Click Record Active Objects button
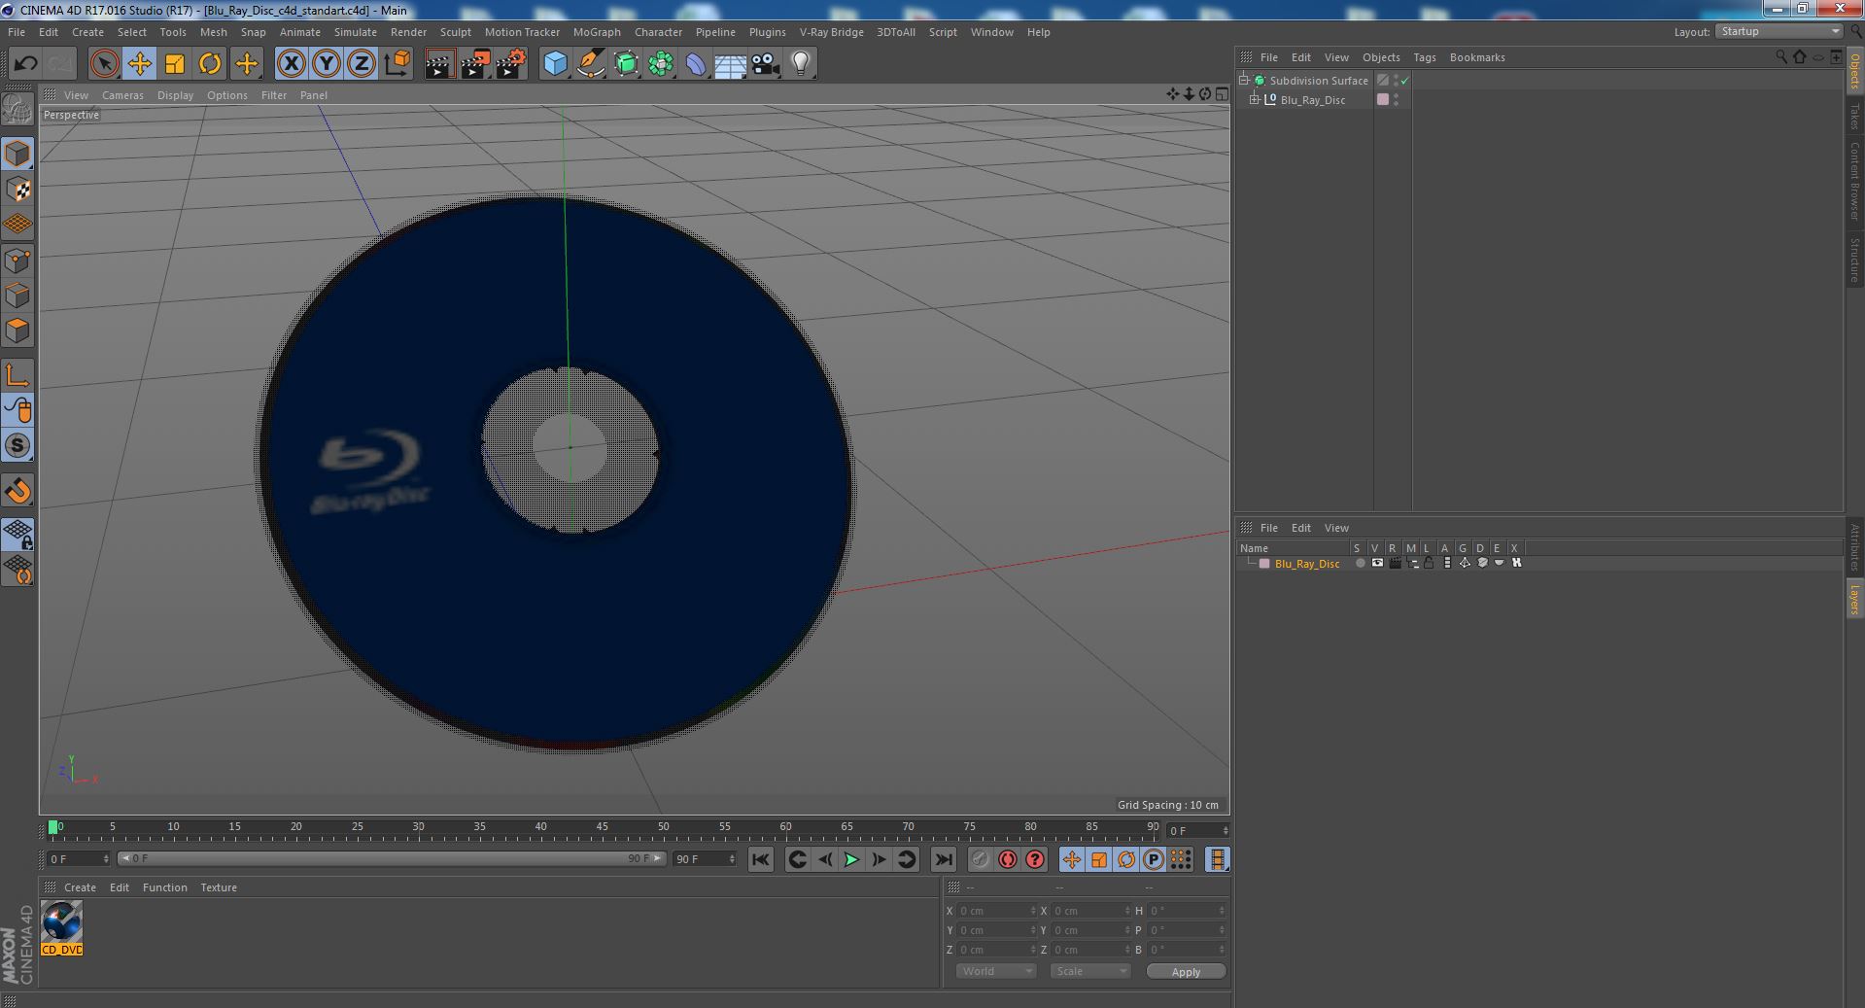The height and width of the screenshot is (1008, 1865). click(980, 859)
